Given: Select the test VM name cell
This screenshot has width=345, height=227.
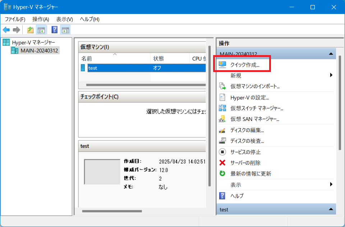Looking at the screenshot, I should click(x=119, y=68).
